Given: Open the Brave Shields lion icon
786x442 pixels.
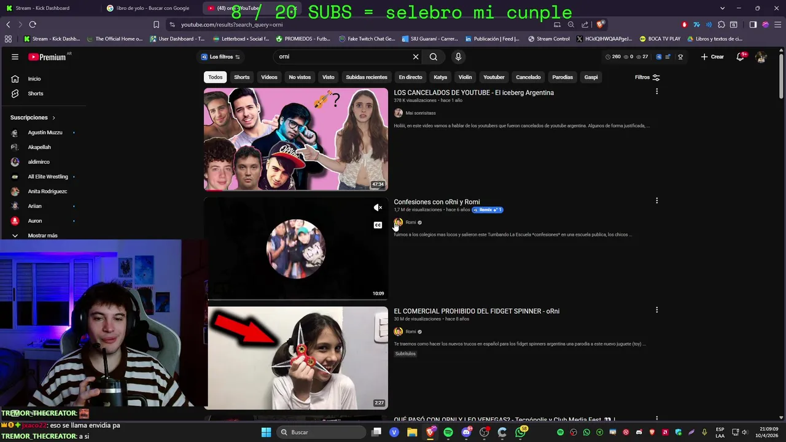Looking at the screenshot, I should tap(601, 25).
